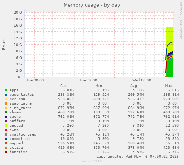Click the committed navy legend swatch

(x=6, y=139)
